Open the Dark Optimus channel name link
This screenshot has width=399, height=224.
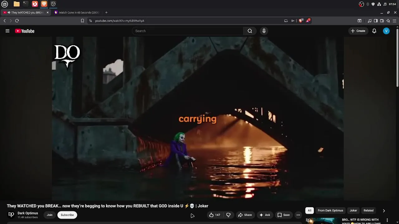pyautogui.click(x=28, y=213)
